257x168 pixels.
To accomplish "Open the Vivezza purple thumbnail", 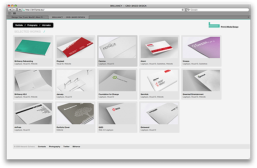I will click(201, 47).
